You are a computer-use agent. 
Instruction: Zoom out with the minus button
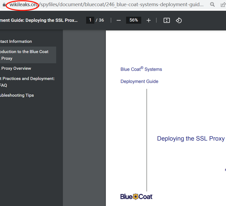point(119,20)
